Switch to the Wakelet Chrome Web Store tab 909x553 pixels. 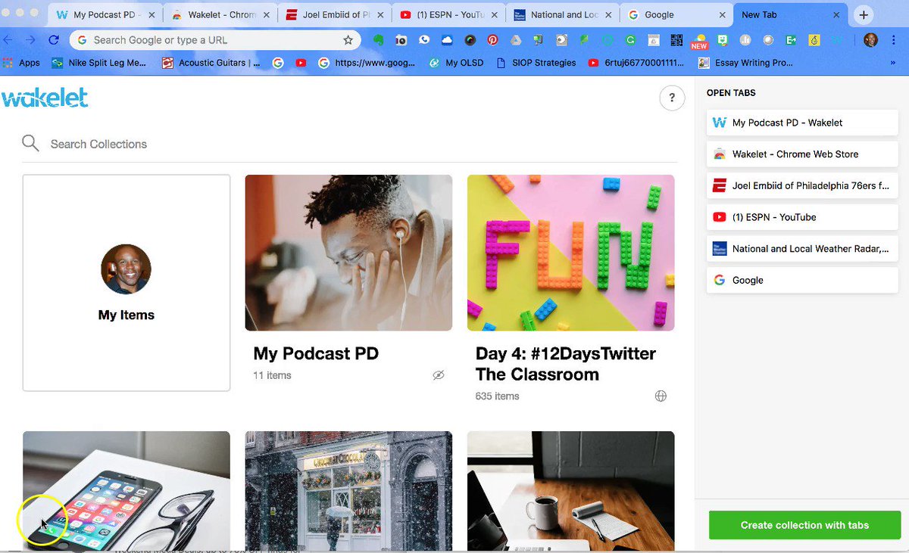220,15
